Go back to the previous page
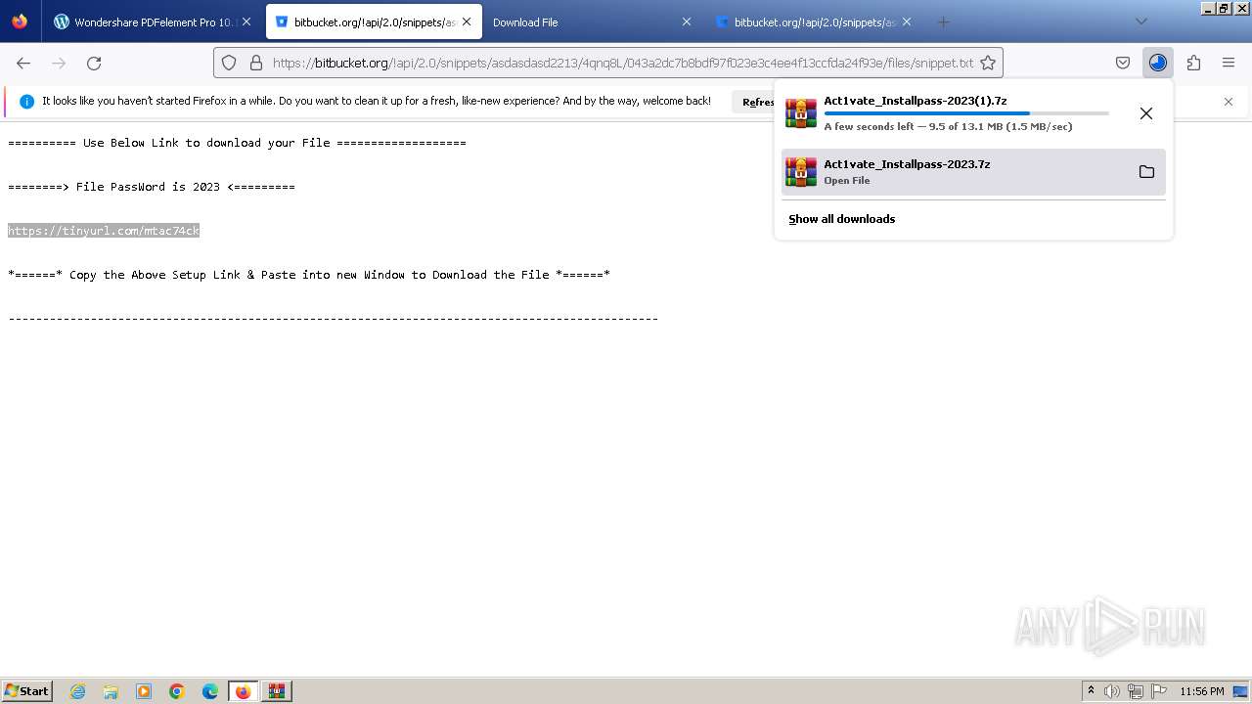This screenshot has height=704, width=1252. pyautogui.click(x=23, y=63)
